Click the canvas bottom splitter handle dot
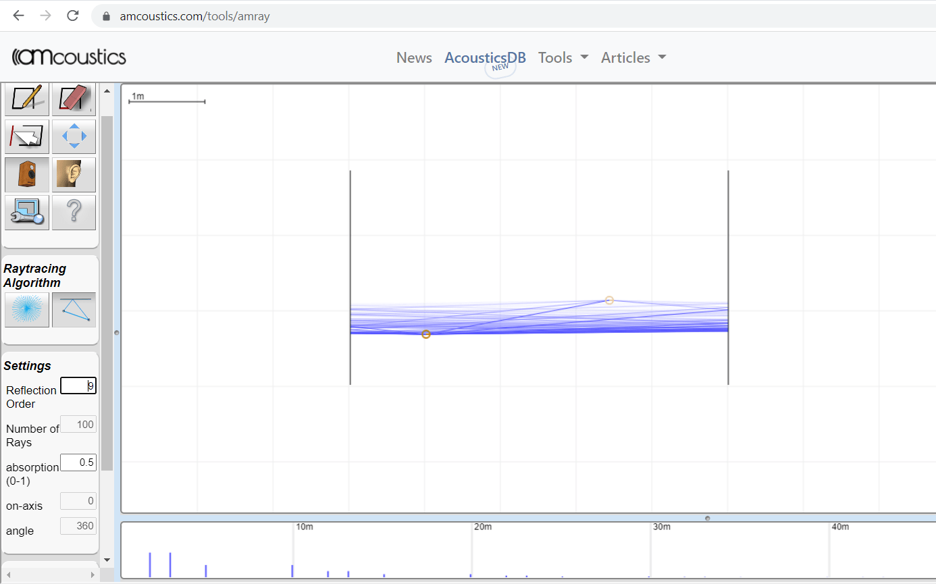 707,519
